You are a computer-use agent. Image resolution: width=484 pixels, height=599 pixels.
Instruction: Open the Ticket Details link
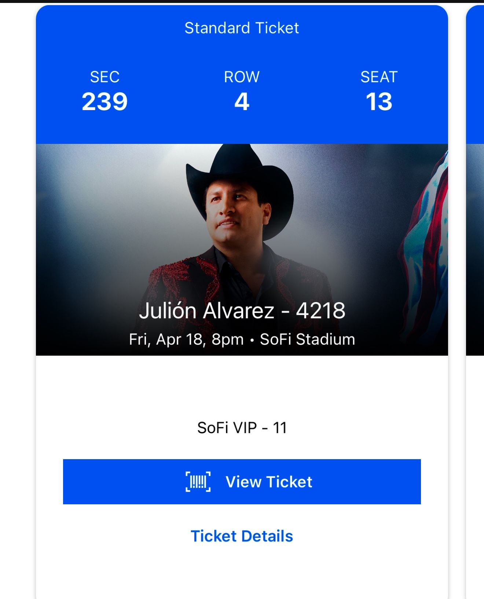click(242, 536)
